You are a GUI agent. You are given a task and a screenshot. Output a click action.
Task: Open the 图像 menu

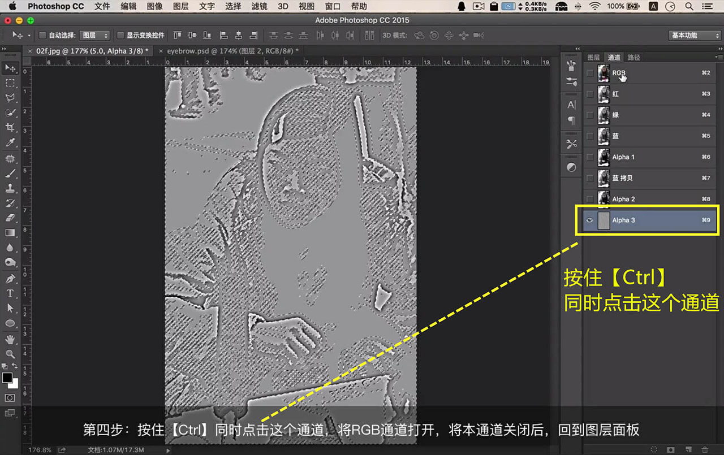154,6
